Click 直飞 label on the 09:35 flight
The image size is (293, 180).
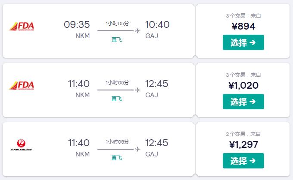(x=117, y=39)
